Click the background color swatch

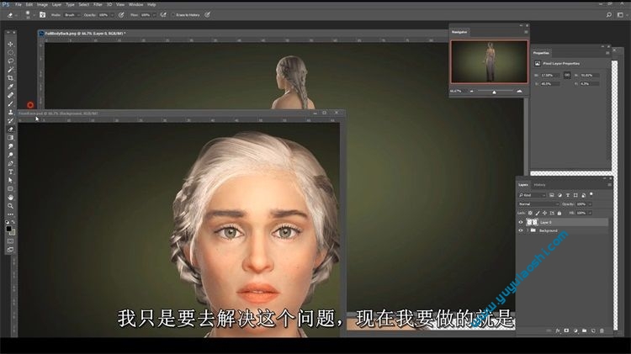(13, 233)
